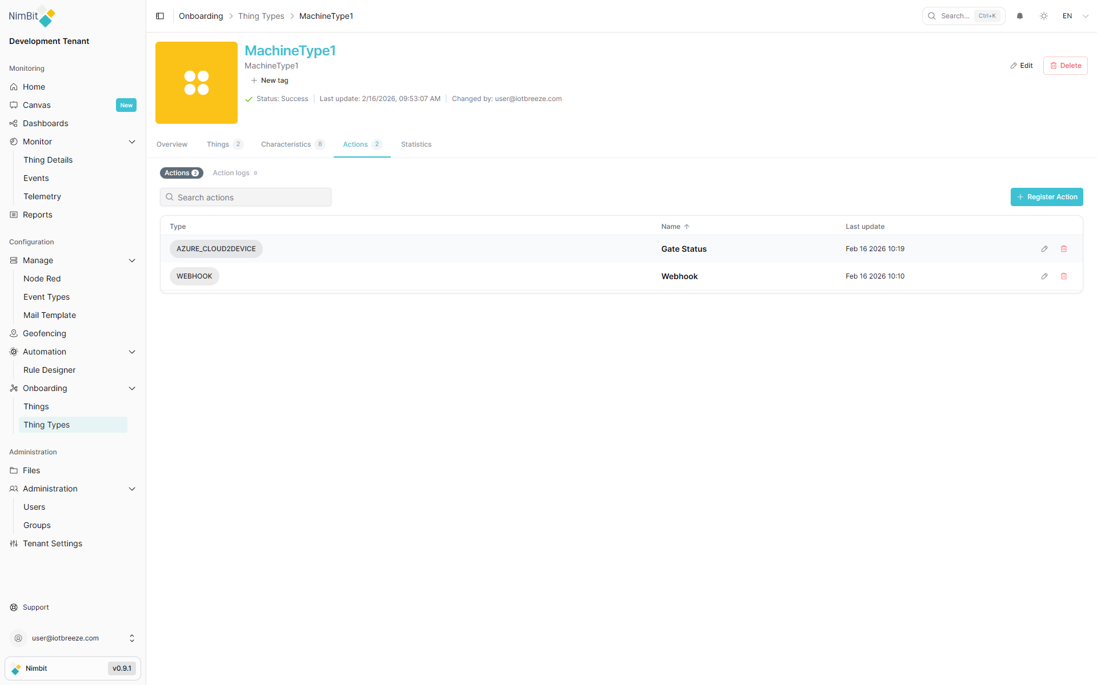Open the notifications bell
1097x685 pixels.
click(1020, 16)
